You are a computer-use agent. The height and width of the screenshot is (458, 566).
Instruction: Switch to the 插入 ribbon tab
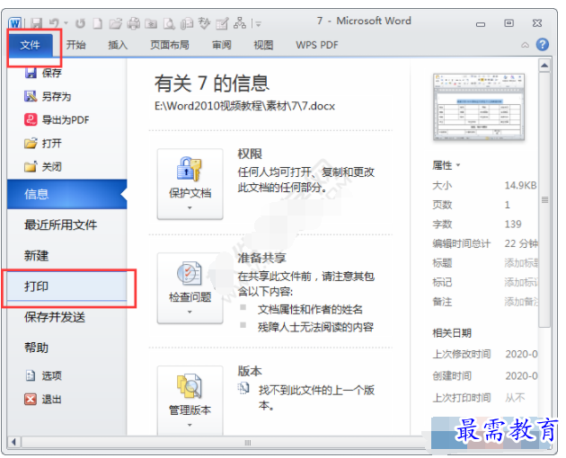click(118, 45)
